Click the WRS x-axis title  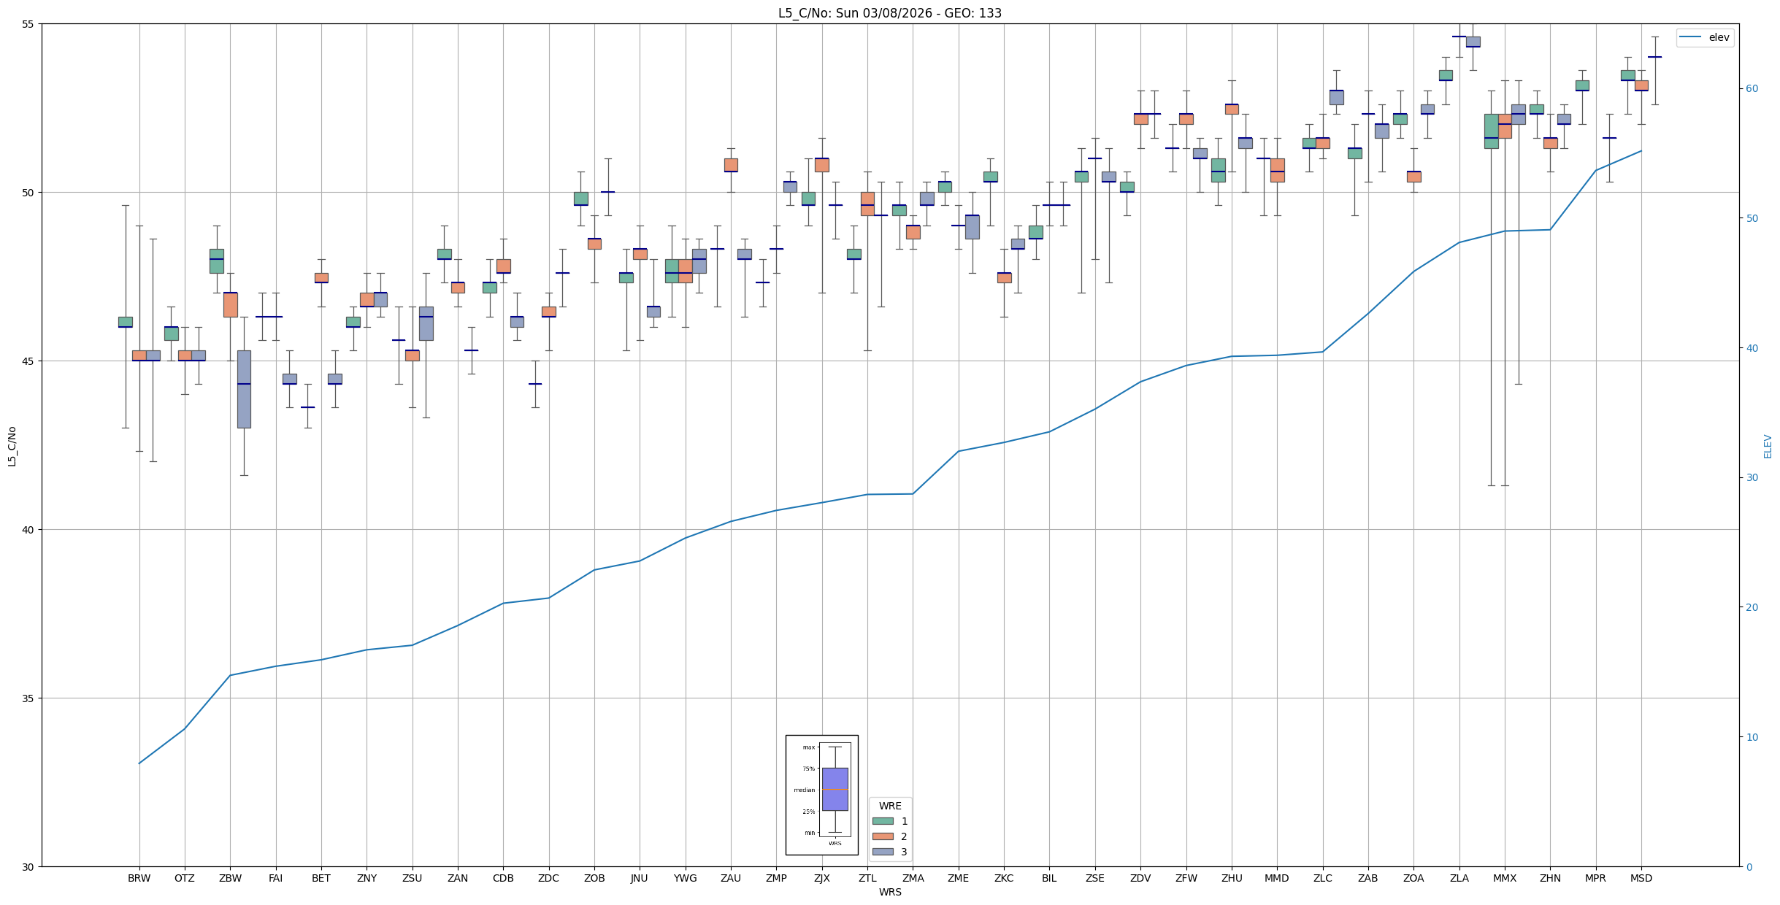[x=889, y=892]
